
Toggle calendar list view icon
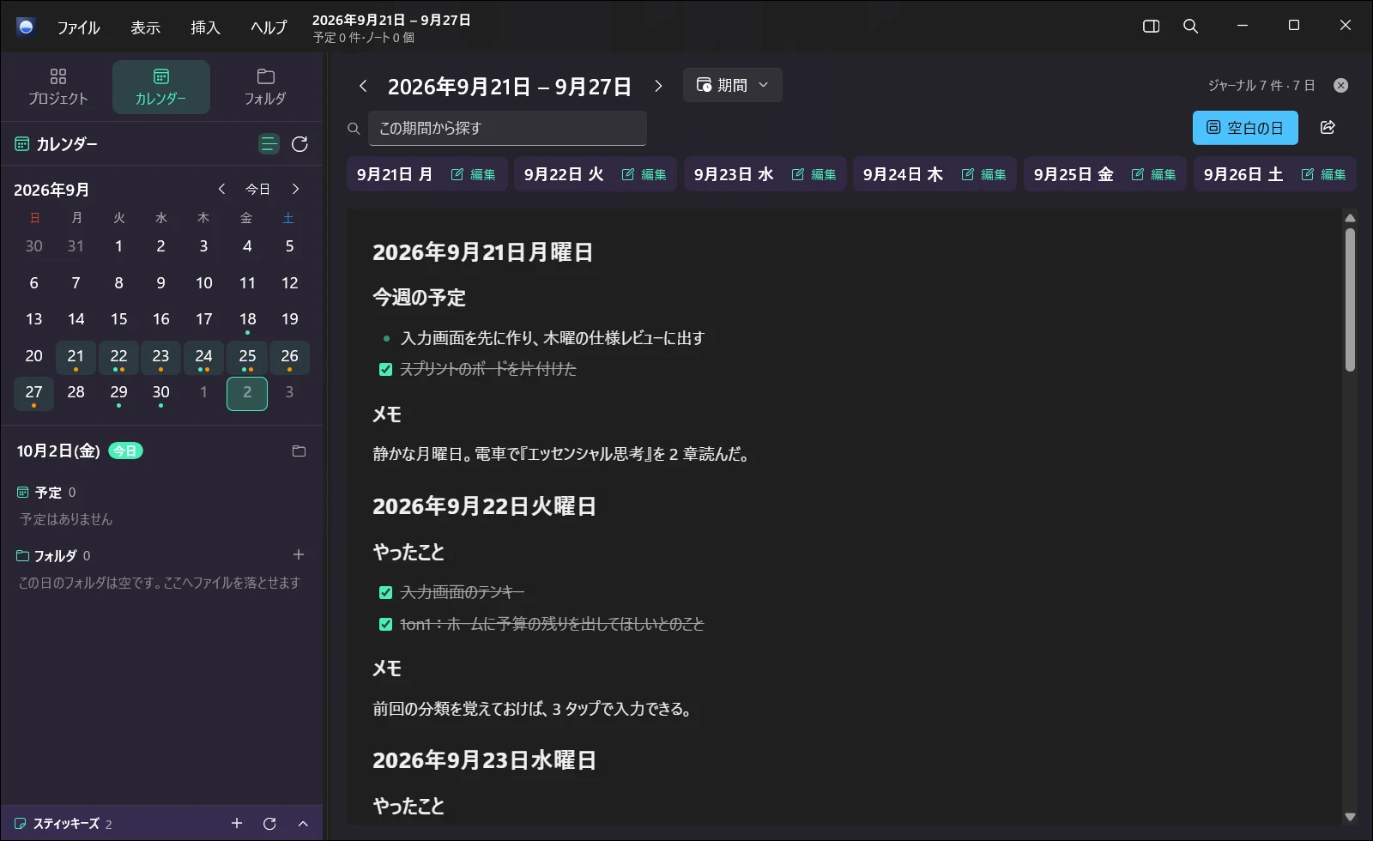[x=269, y=144]
